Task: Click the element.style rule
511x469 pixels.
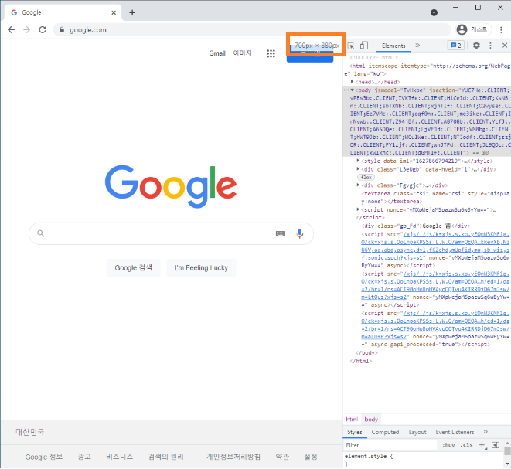Action: 369,457
